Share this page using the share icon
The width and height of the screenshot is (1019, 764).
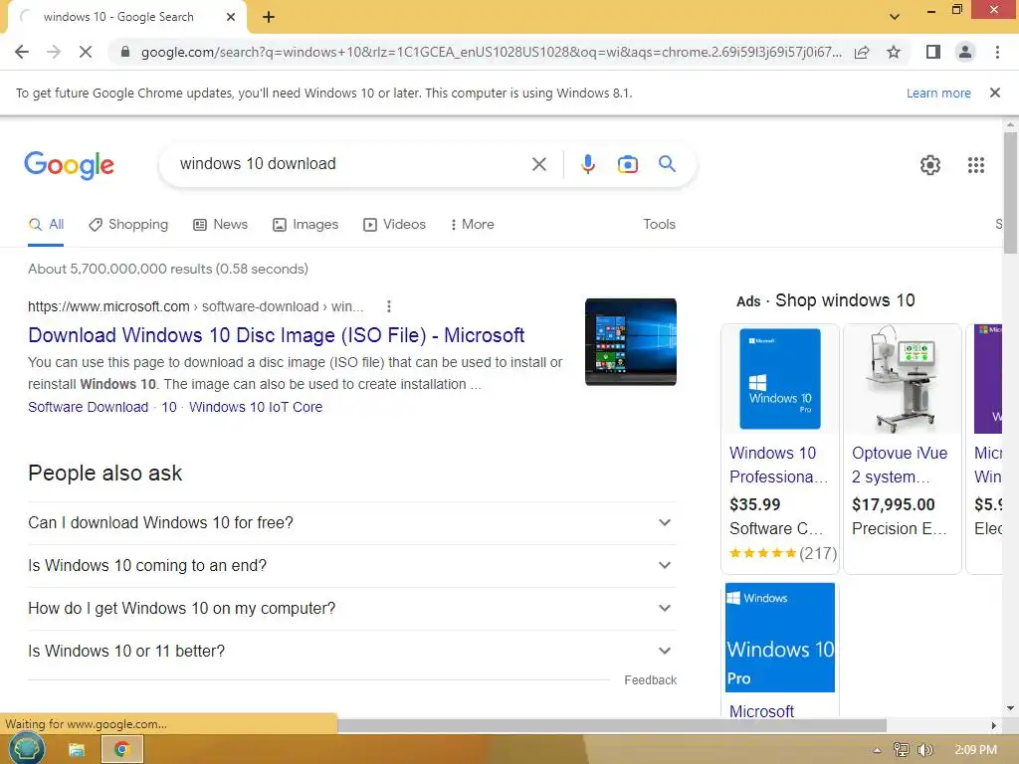click(862, 52)
